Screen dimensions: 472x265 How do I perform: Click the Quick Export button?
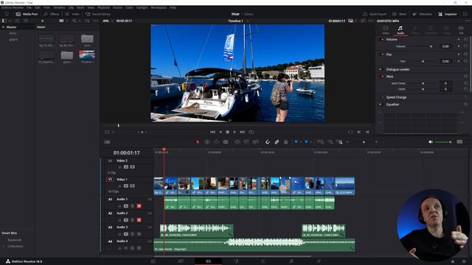point(375,14)
